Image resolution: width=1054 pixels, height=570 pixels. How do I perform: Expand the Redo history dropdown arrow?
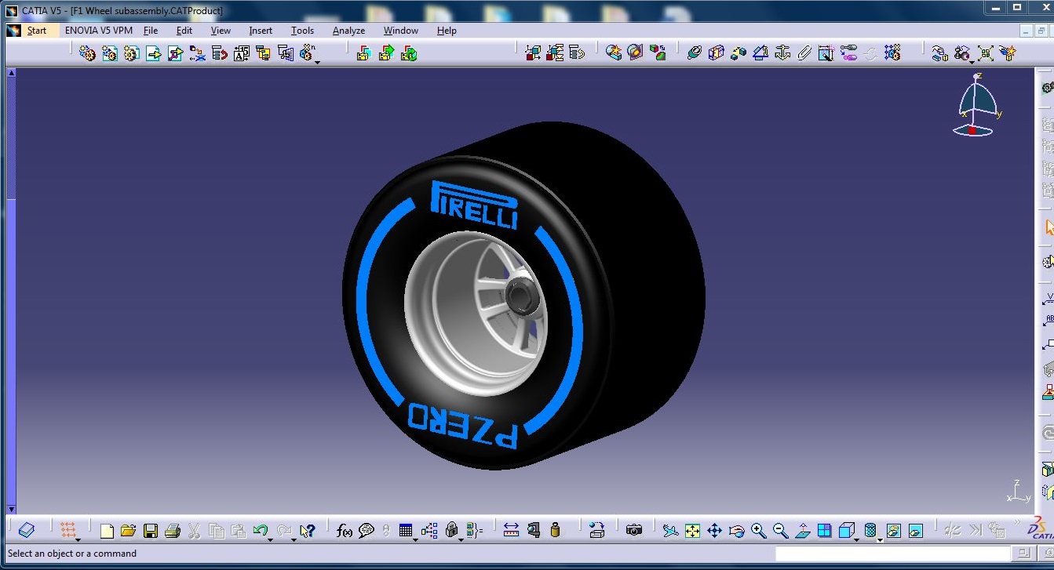[294, 539]
